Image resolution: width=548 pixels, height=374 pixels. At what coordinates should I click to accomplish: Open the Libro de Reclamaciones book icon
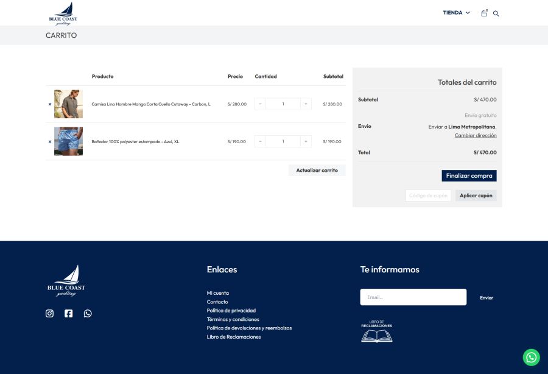[376, 332]
